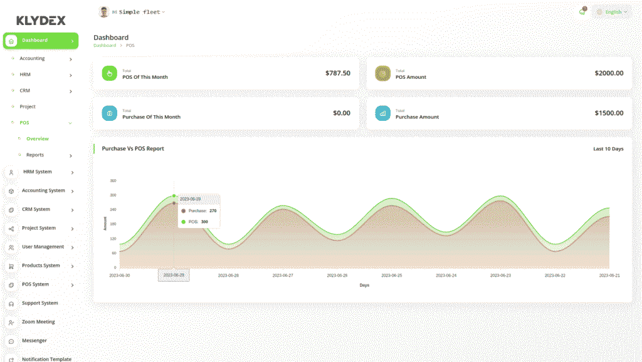The height and width of the screenshot is (362, 642).
Task: Open Project in the sidebar menu
Action: (x=28, y=107)
